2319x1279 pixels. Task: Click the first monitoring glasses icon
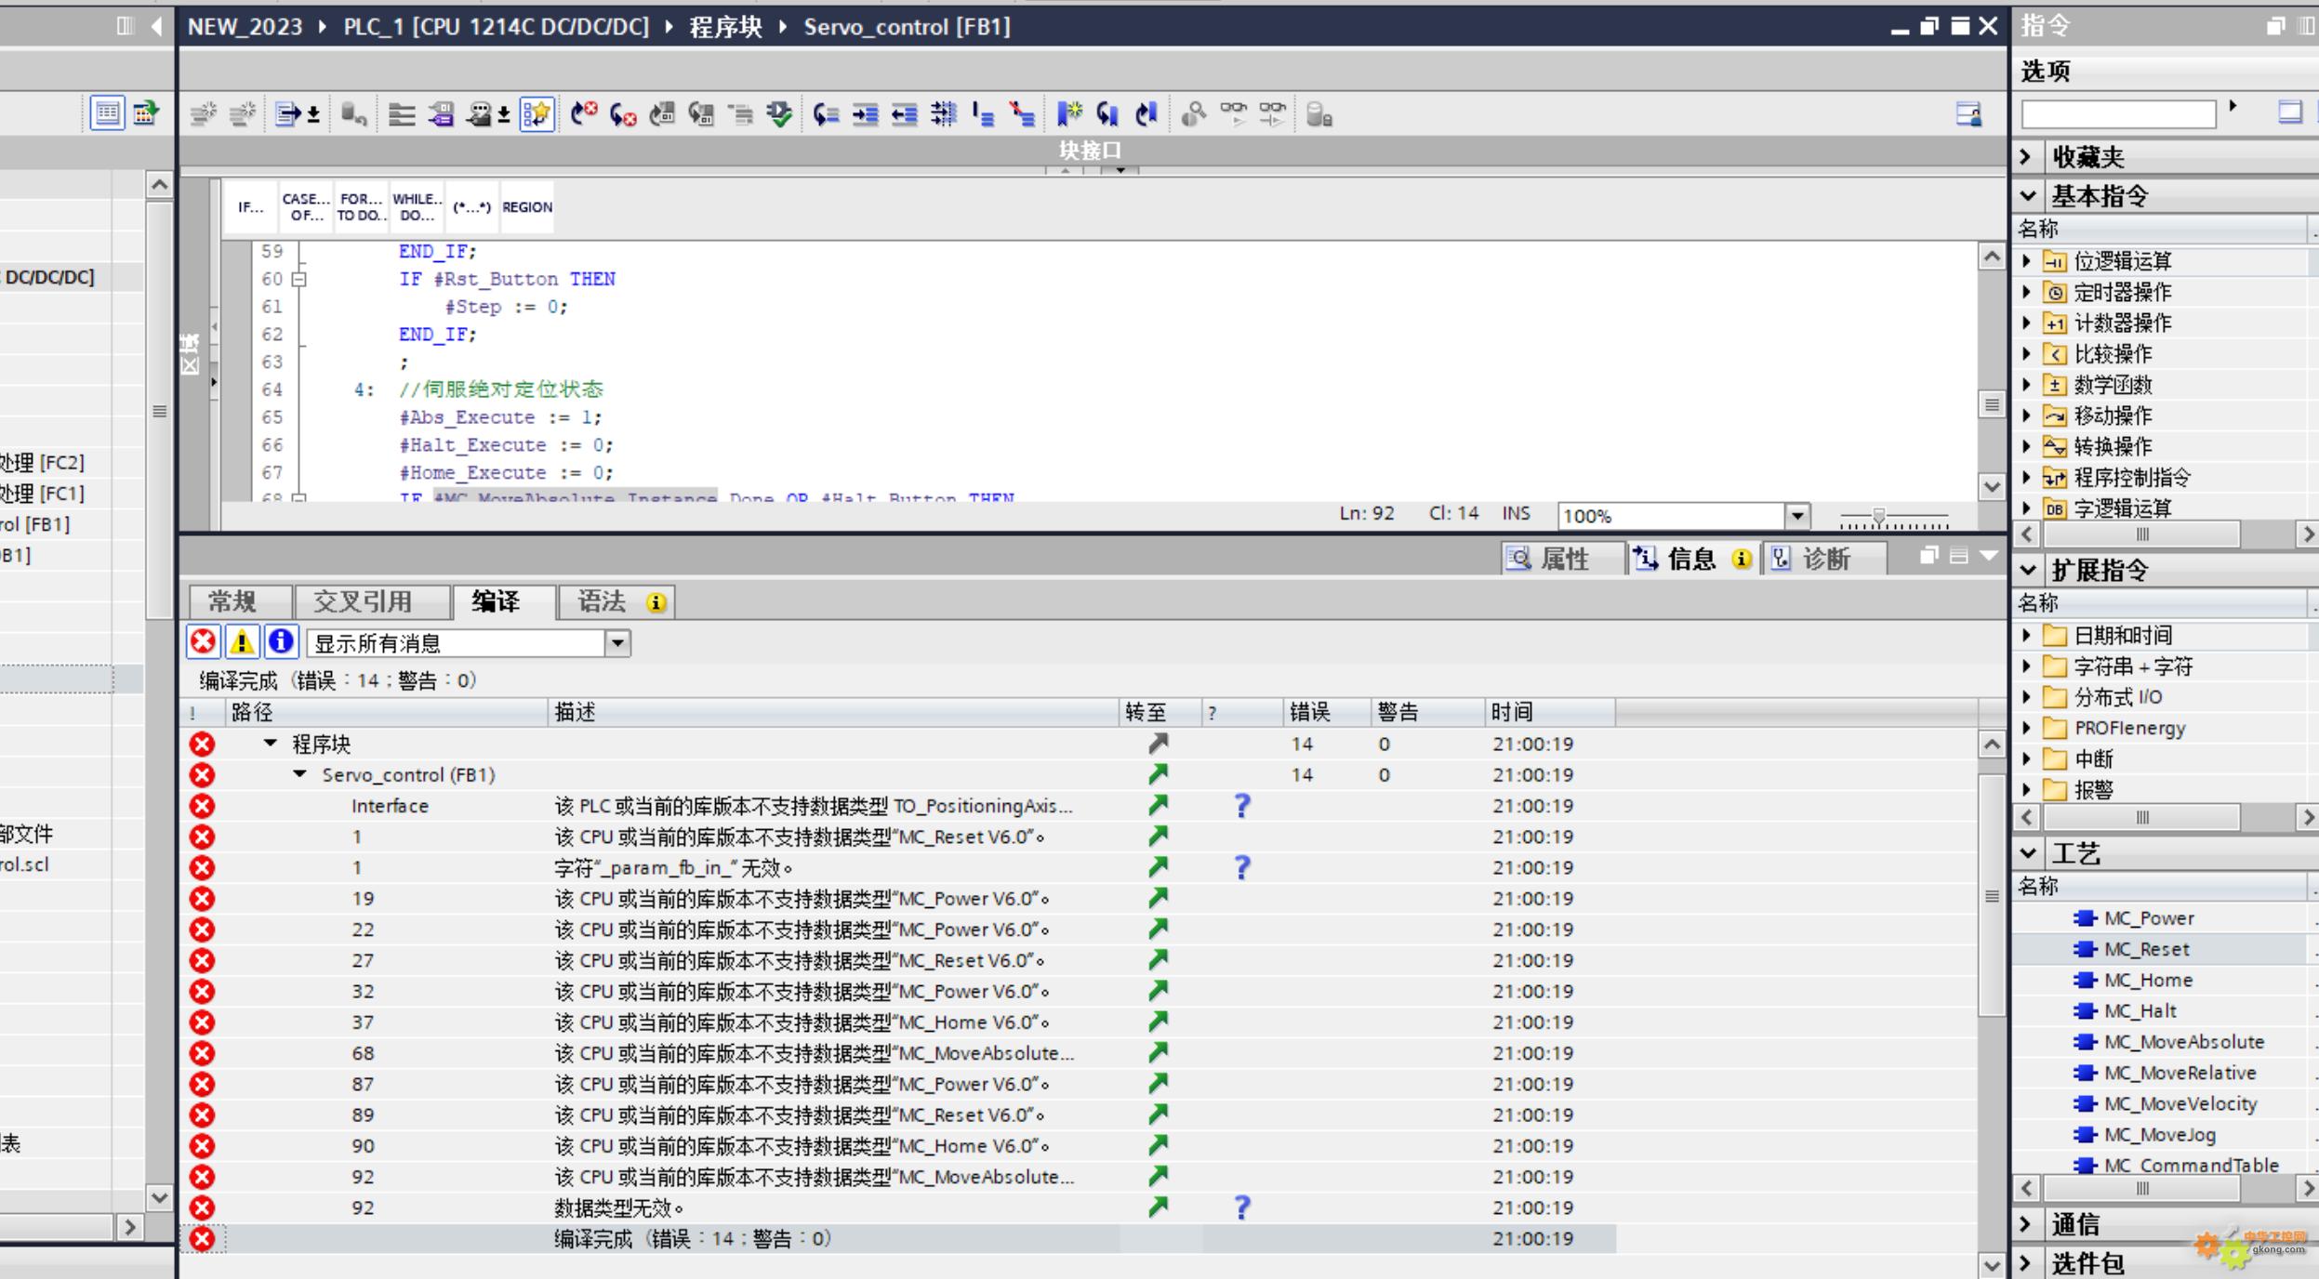[x=1234, y=114]
